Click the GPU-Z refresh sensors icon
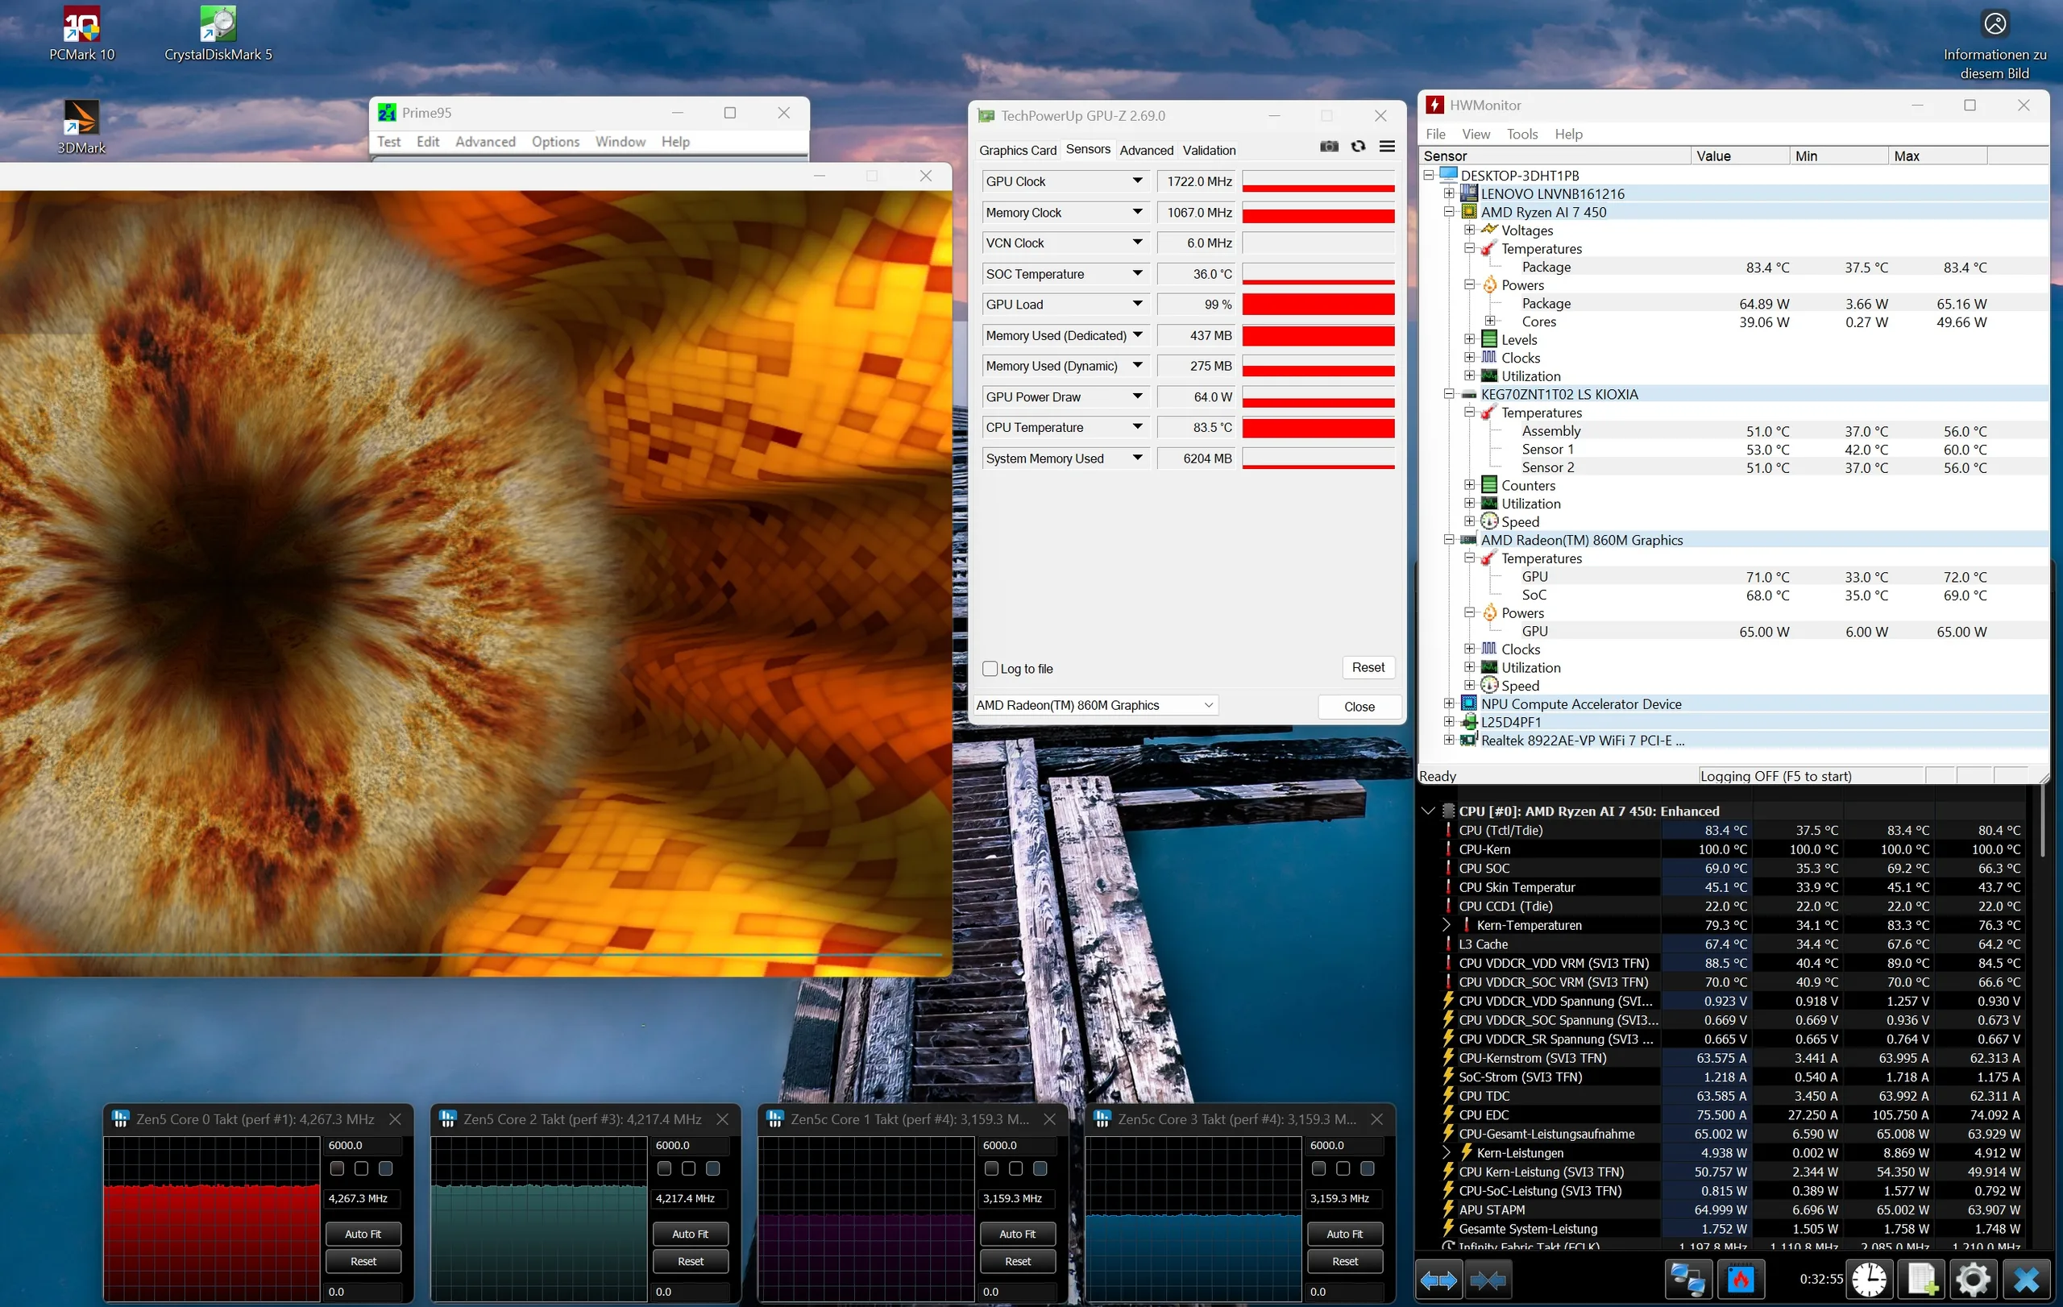The image size is (2063, 1307). coord(1358,147)
